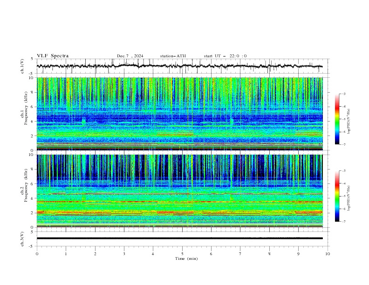The width and height of the screenshot is (369, 285).
Task: Click the date label 'Dec.7 , 2024'
Action: coord(130,56)
